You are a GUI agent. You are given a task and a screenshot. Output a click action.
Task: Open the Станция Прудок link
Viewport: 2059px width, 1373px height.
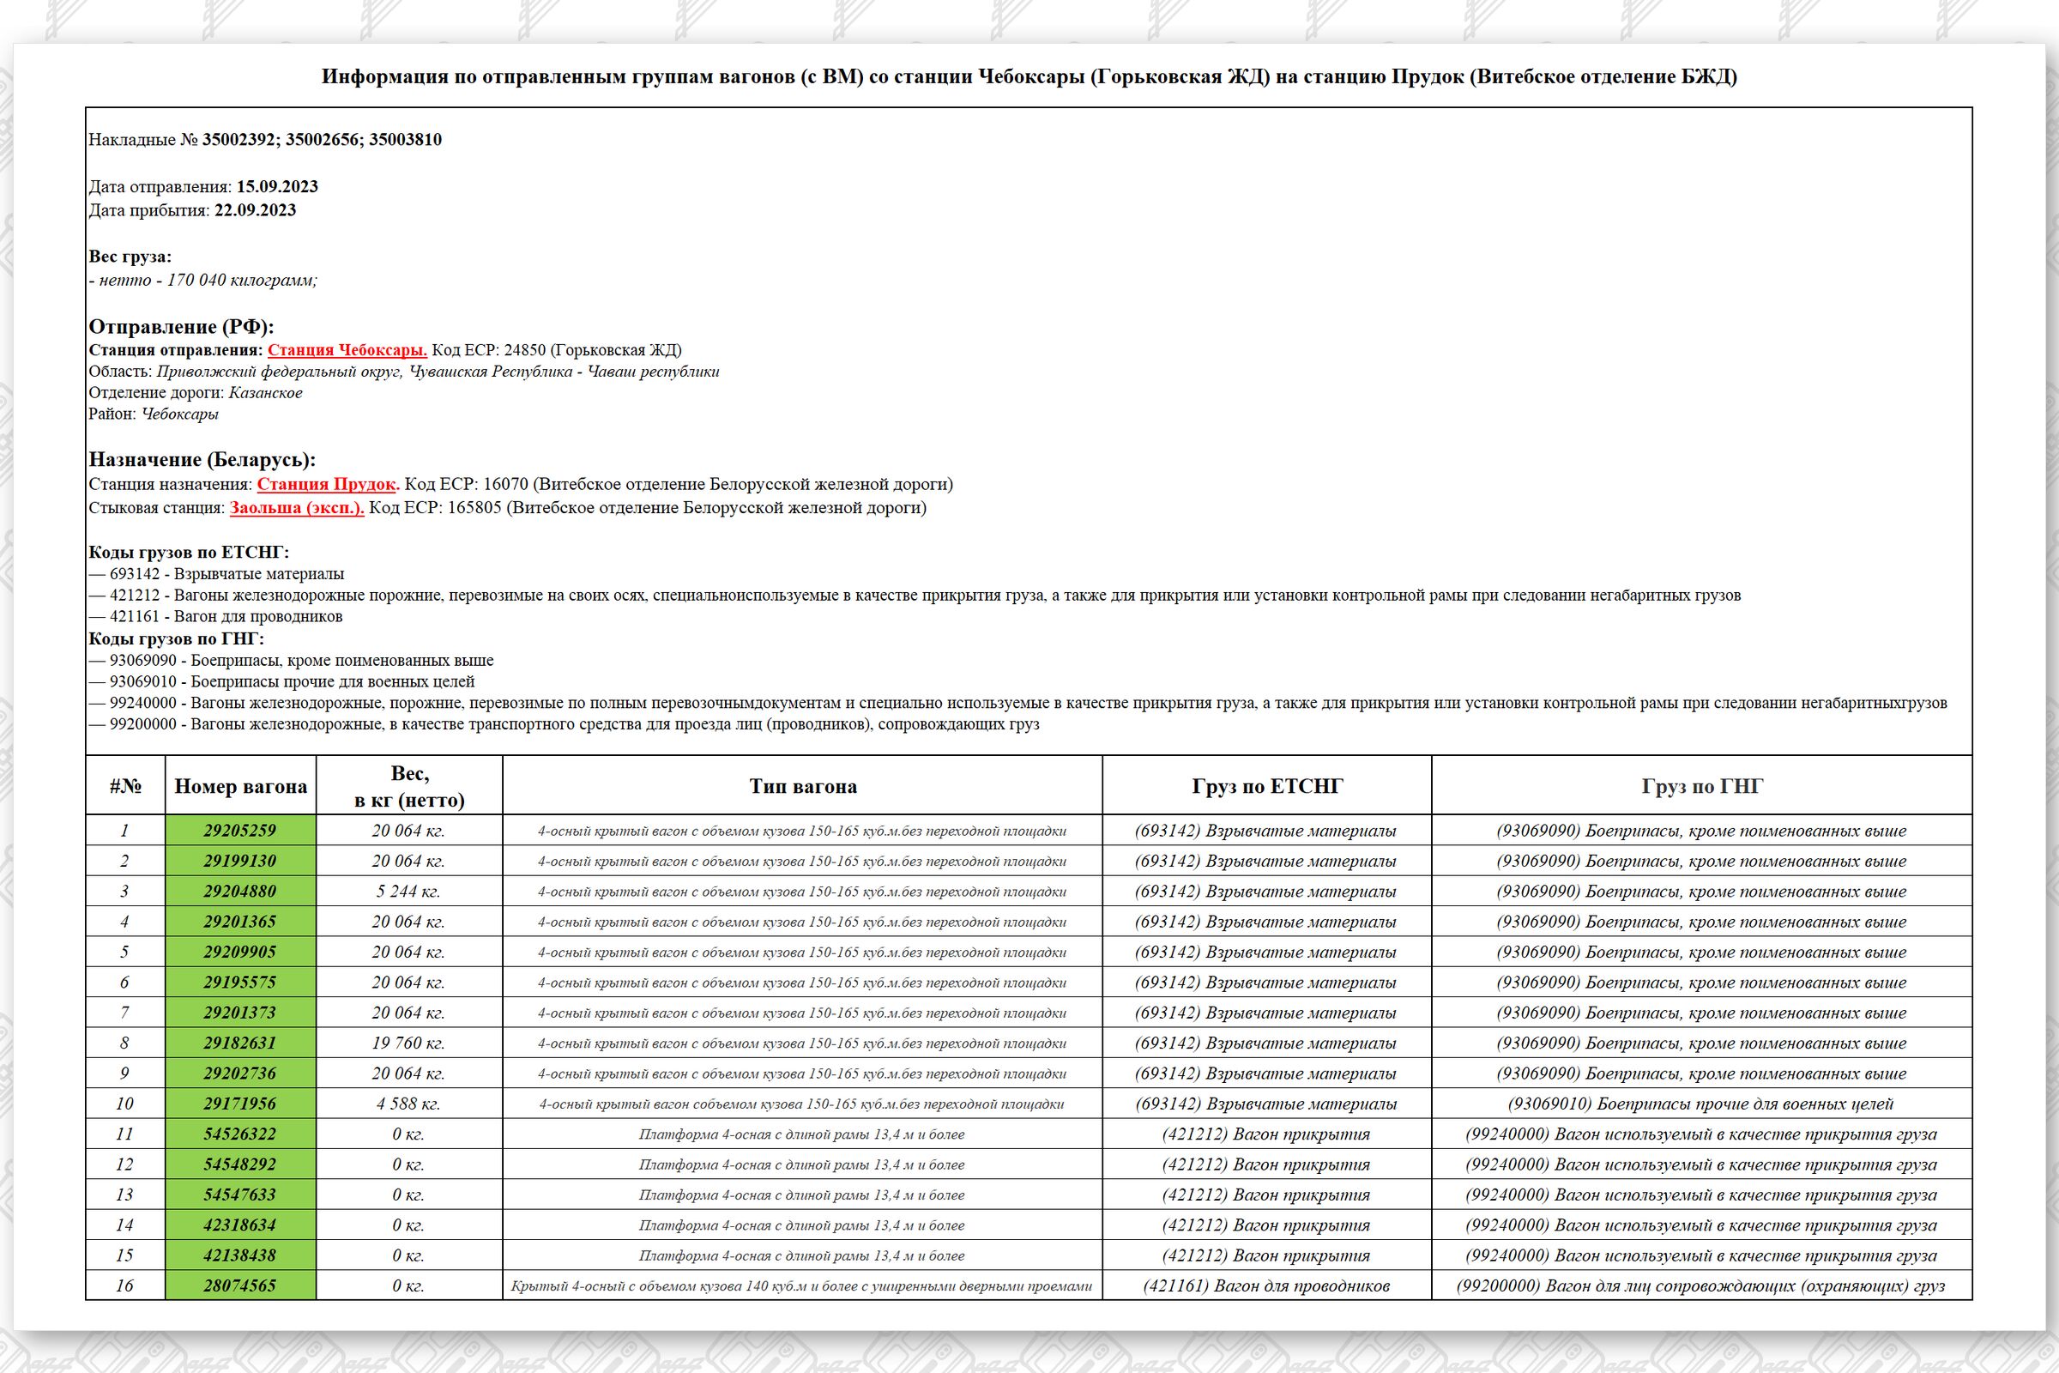click(328, 484)
